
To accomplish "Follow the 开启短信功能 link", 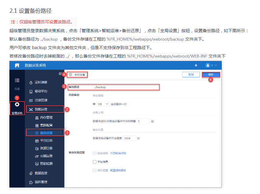I will 118,153.
